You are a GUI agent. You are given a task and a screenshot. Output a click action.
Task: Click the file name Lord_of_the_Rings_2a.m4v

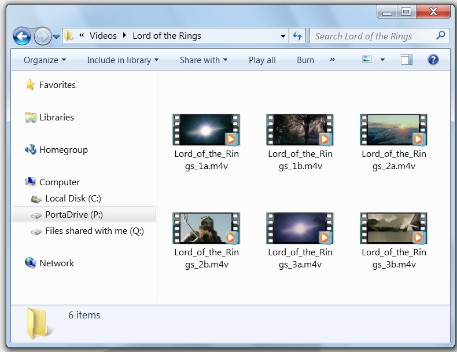point(394,160)
